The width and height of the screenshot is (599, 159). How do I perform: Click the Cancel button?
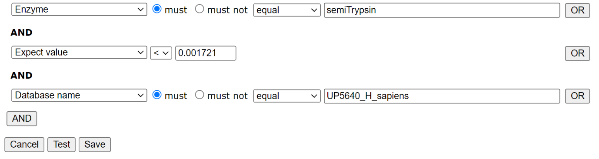24,145
